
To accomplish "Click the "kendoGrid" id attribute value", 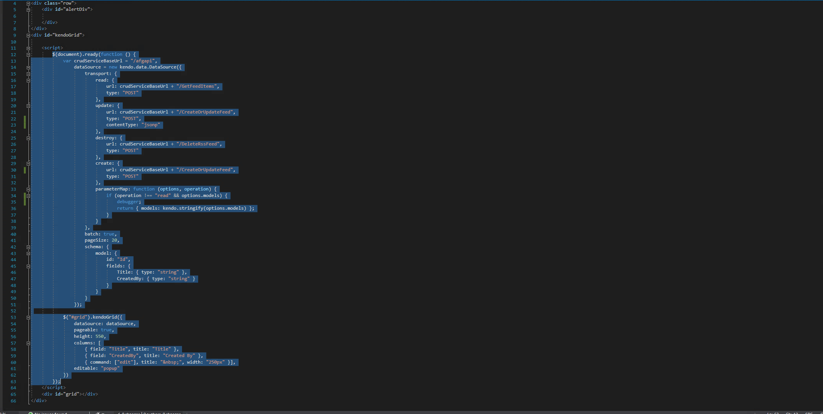I will [x=67, y=35].
